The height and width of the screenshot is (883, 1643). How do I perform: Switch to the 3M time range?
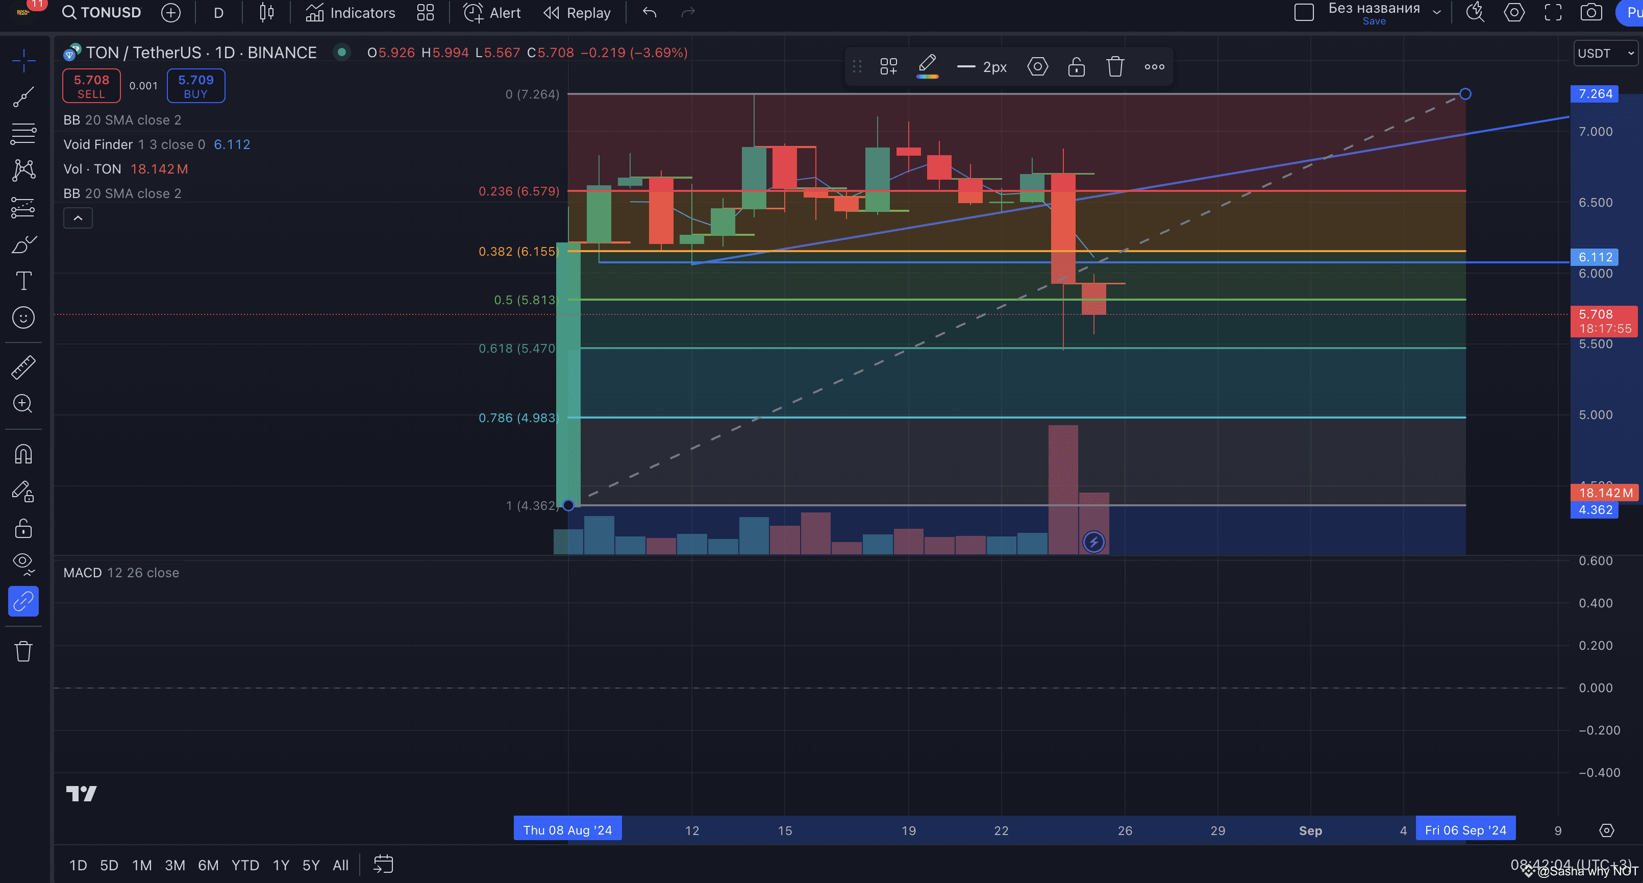(x=175, y=865)
